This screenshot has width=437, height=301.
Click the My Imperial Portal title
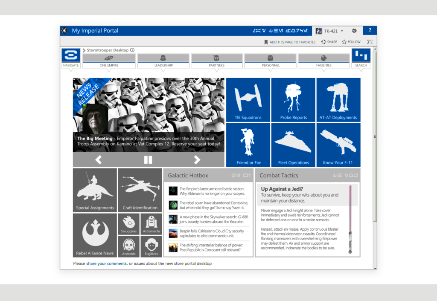pos(95,31)
